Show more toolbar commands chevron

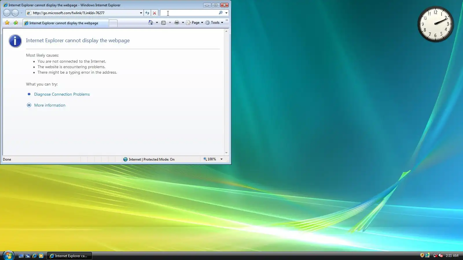[x=227, y=20]
